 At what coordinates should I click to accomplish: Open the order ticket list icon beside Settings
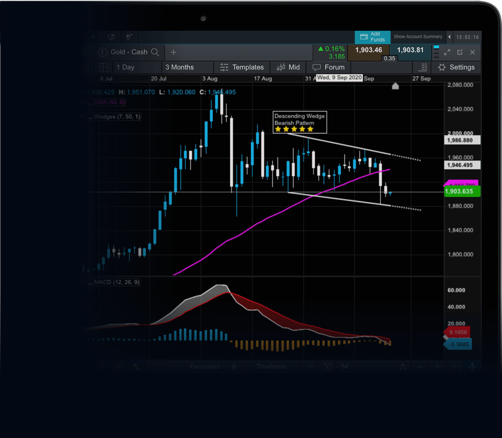pyautogui.click(x=422, y=67)
